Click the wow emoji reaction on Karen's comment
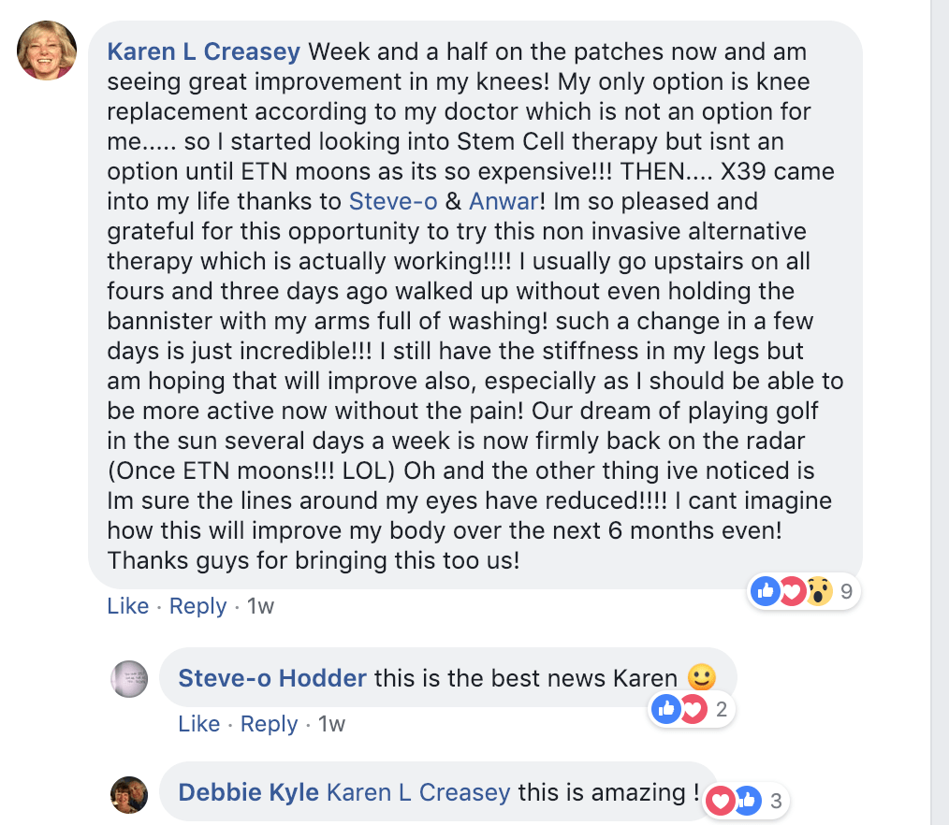949x825 pixels. (818, 590)
